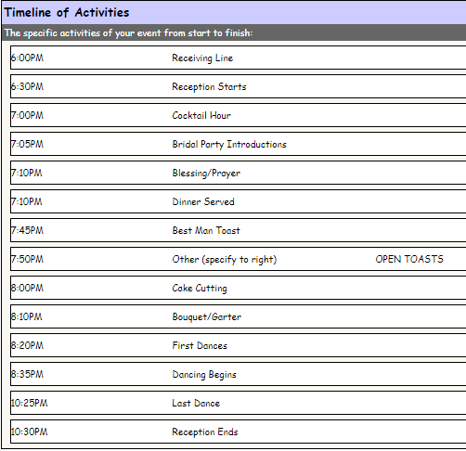Select Other (specify to right) activity
466x451 pixels.
225,259
